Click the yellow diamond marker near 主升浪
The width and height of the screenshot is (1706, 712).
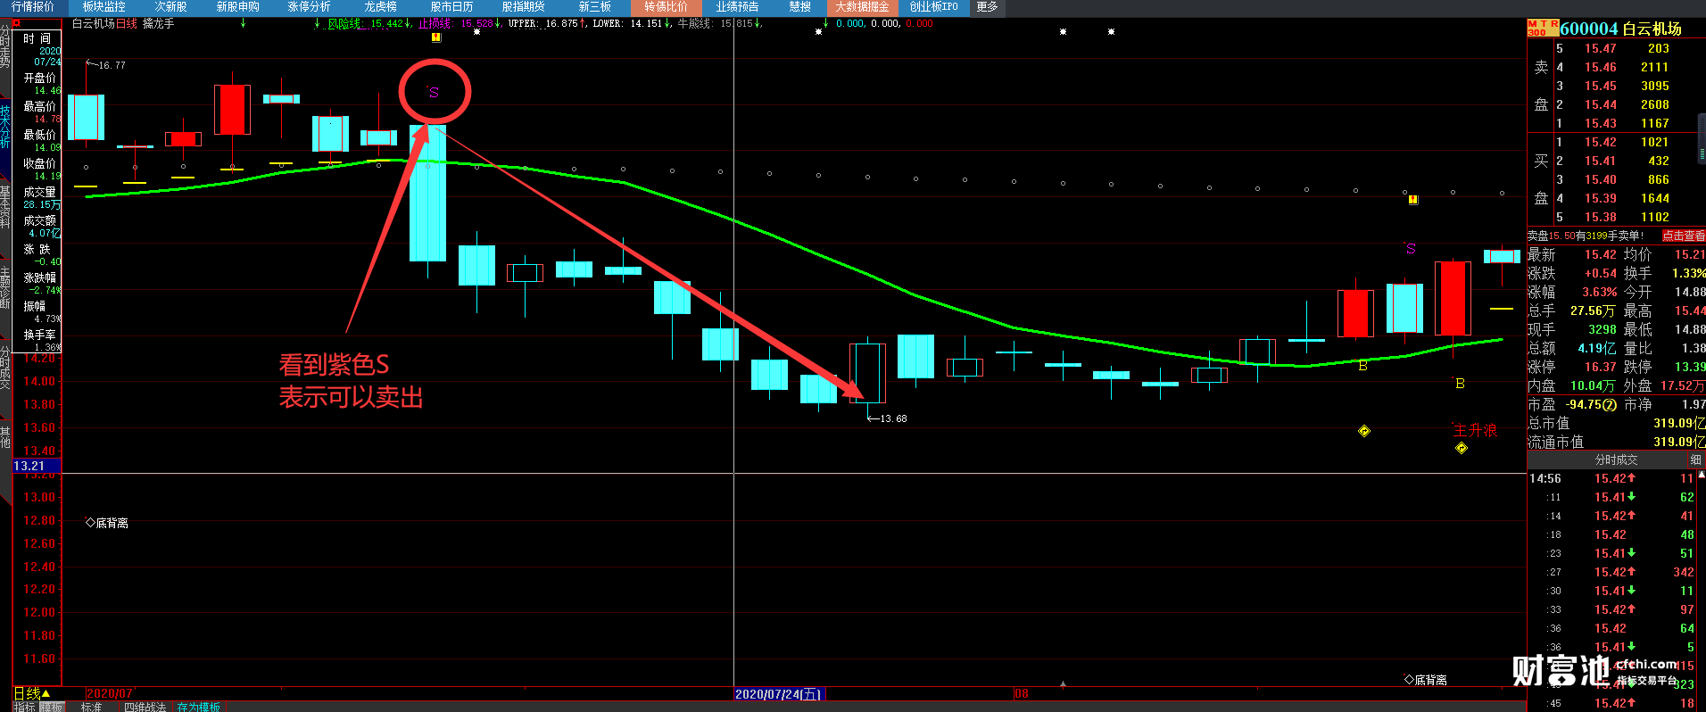click(1462, 448)
